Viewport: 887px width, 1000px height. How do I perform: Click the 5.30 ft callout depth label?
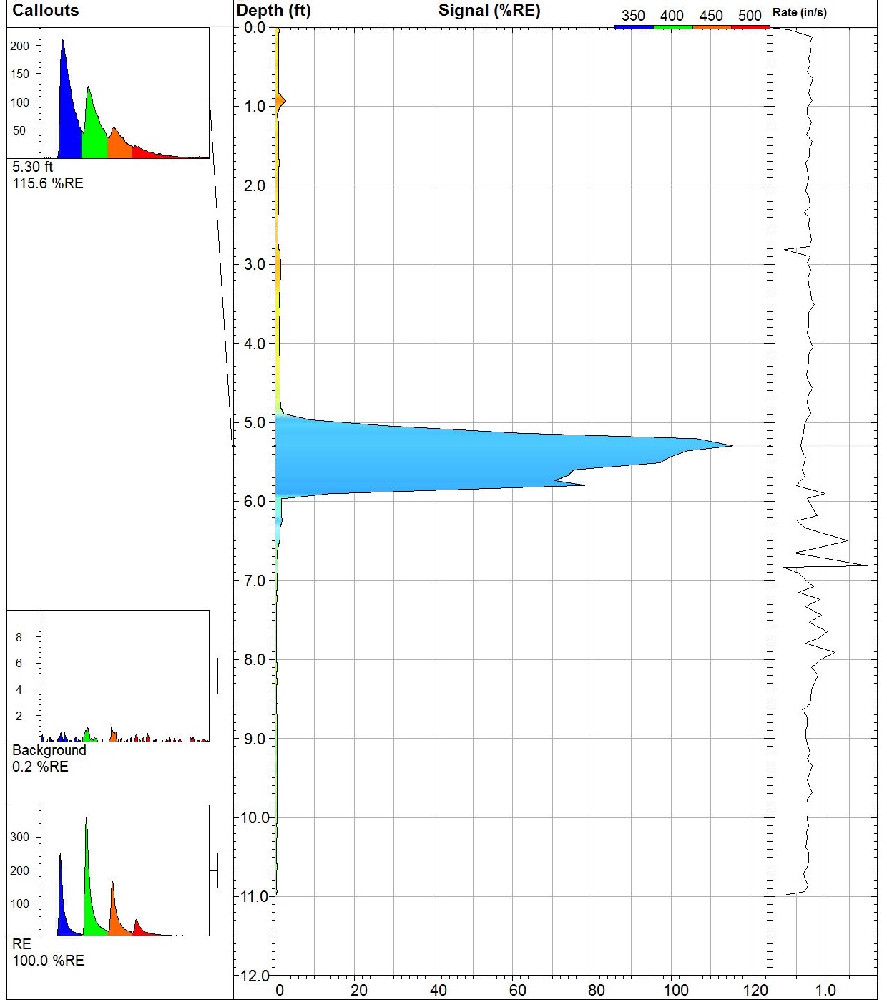[33, 167]
